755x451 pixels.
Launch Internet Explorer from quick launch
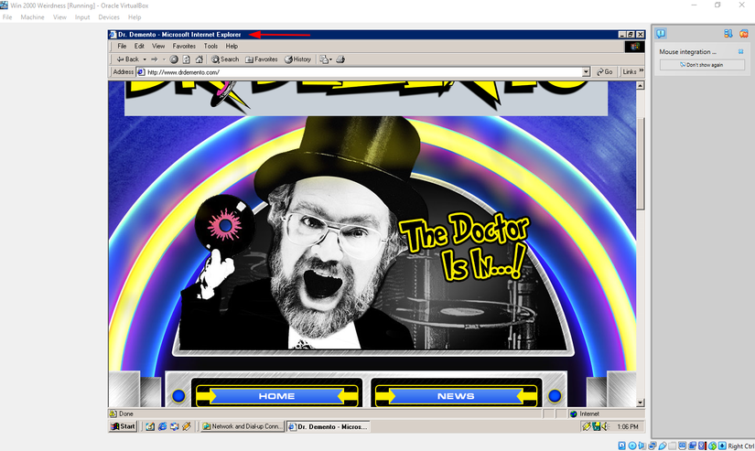click(162, 426)
